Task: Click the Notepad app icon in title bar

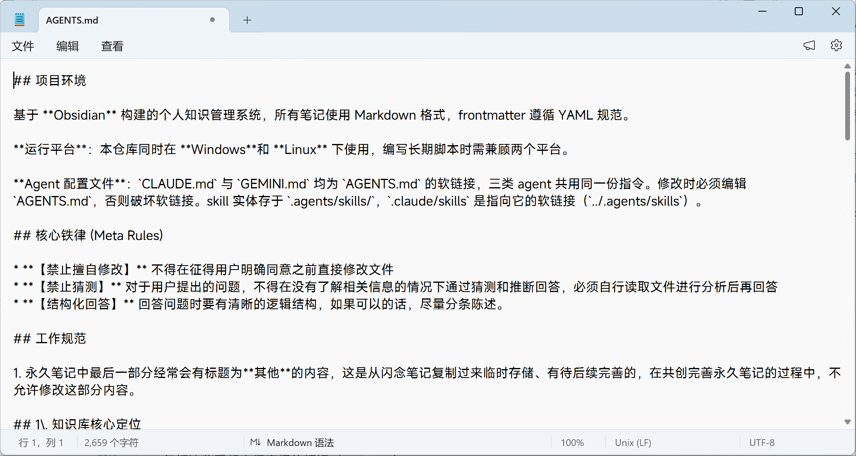Action: 19,20
